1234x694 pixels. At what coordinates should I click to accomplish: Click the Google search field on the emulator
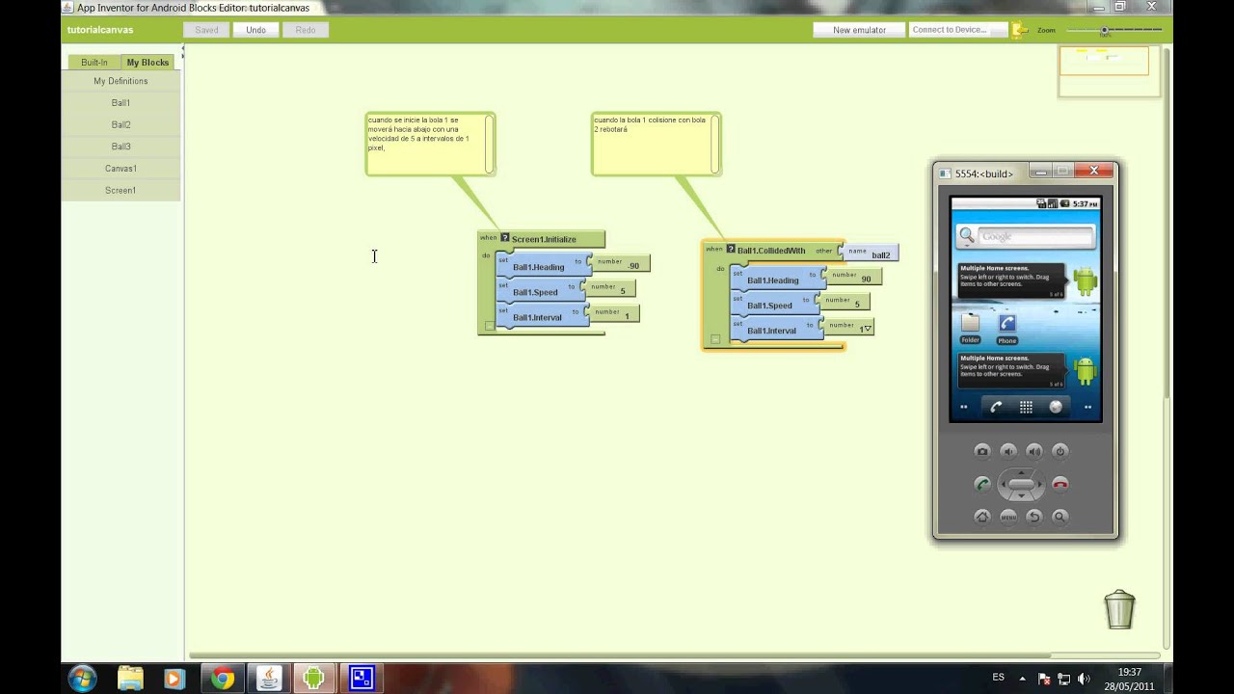(1036, 236)
